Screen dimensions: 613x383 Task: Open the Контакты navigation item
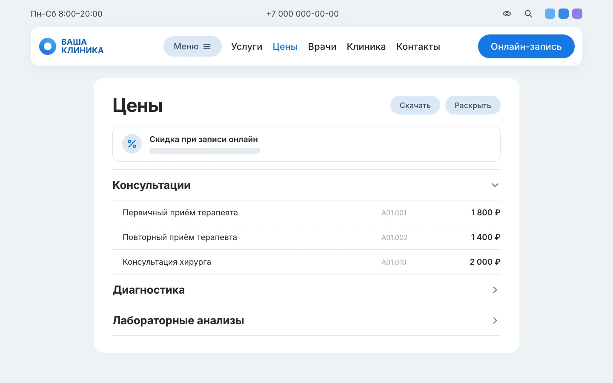418,46
